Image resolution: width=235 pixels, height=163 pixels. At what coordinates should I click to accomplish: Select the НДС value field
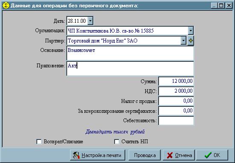(x=176, y=91)
